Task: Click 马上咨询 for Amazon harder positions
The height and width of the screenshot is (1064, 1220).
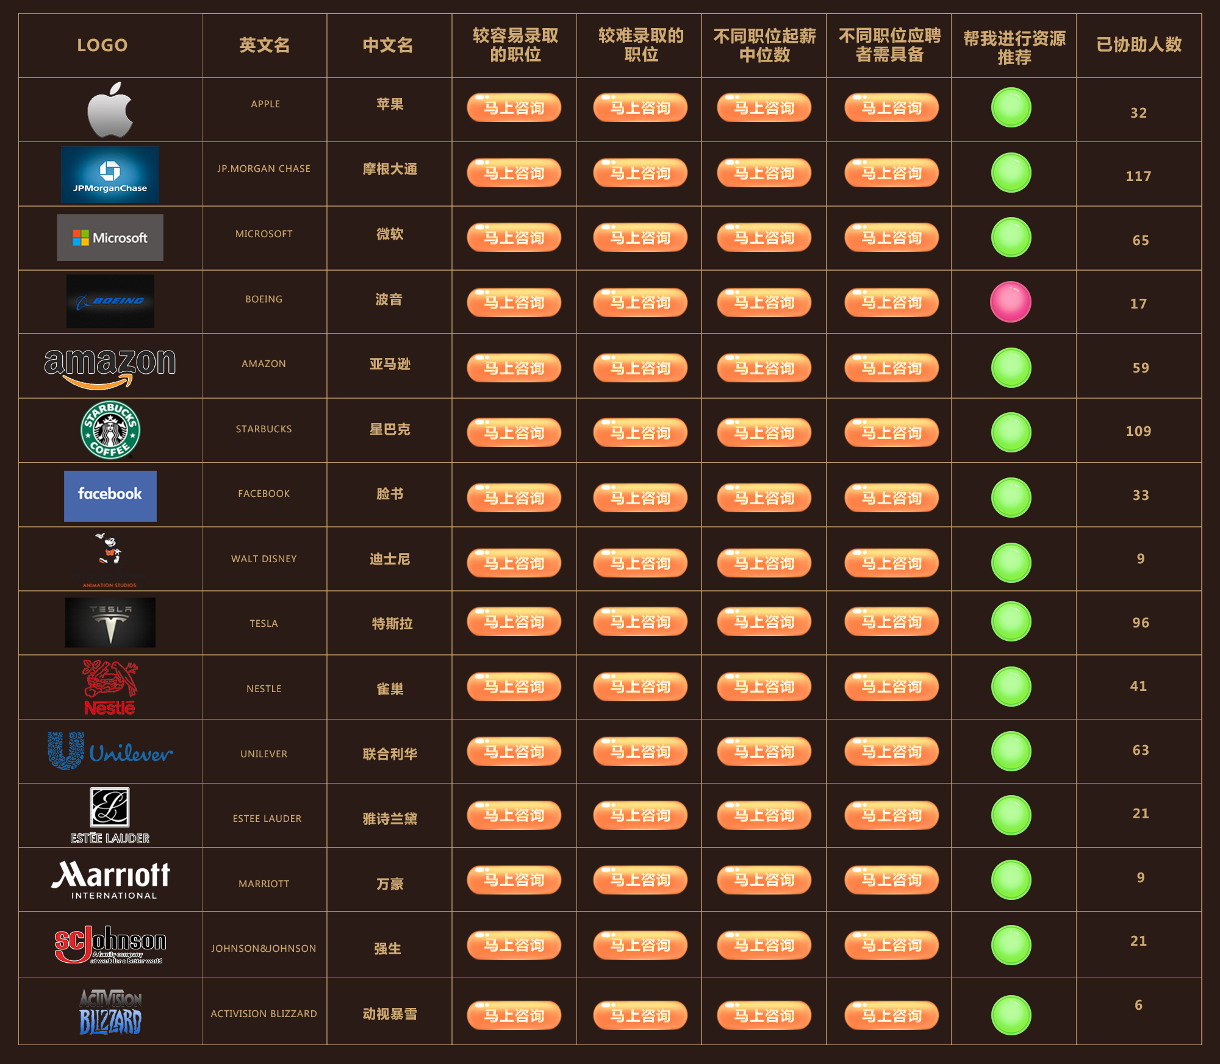Action: (640, 368)
